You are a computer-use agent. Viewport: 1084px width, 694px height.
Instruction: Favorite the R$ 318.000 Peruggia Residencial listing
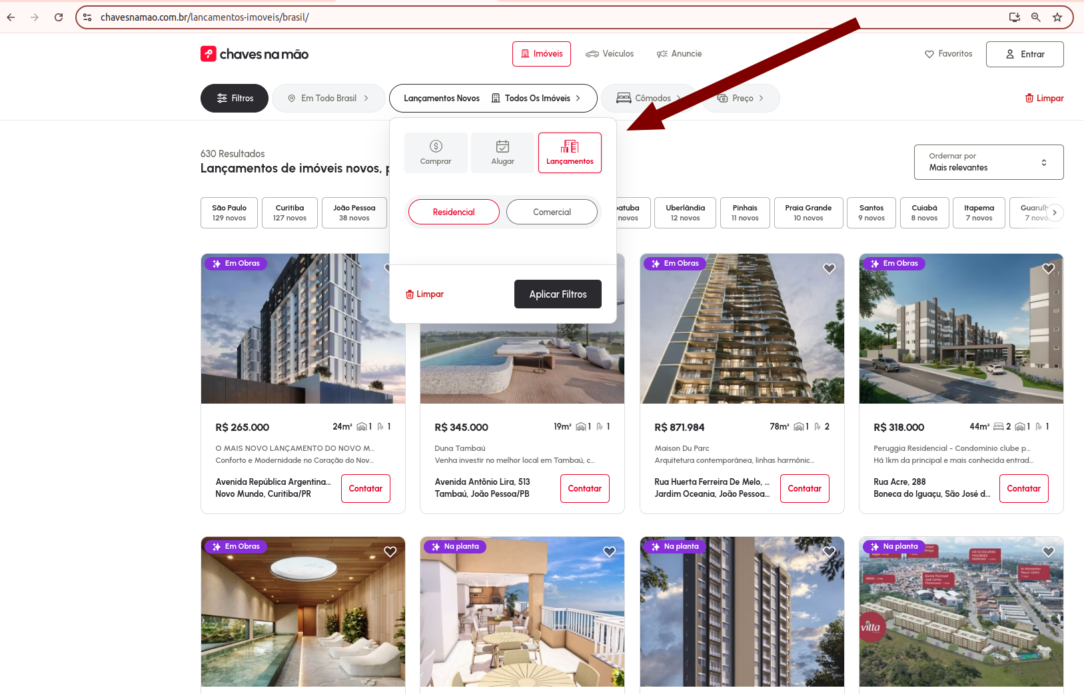tap(1048, 269)
